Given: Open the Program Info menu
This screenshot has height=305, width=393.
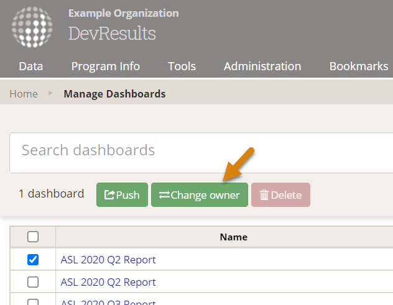Looking at the screenshot, I should point(106,66).
